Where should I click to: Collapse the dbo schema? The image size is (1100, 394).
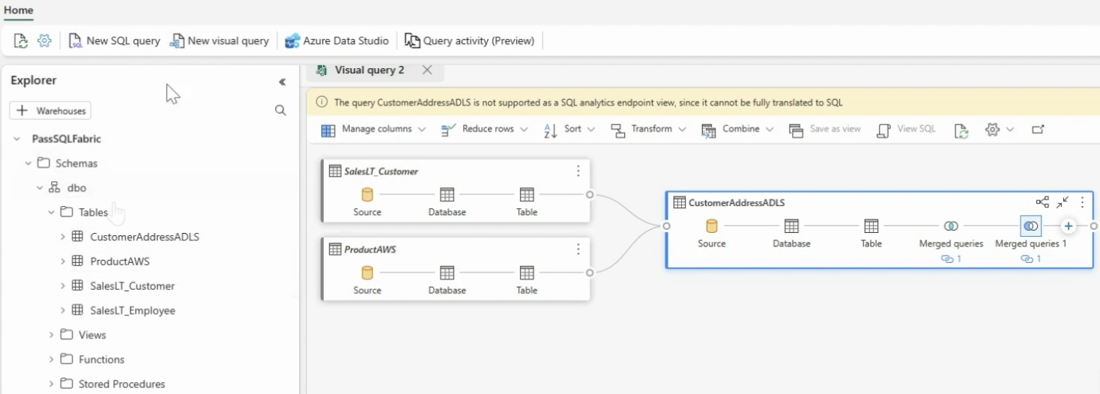pos(40,188)
